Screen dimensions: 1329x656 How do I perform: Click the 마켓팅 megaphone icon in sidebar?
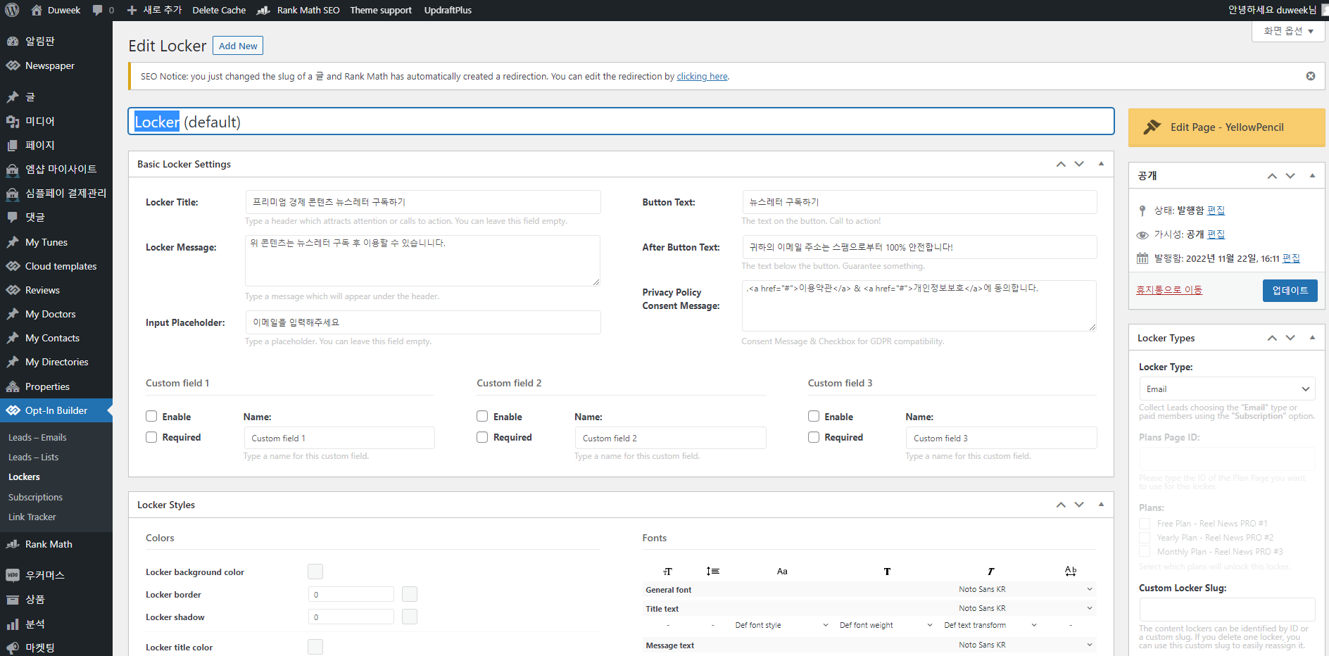(x=13, y=648)
